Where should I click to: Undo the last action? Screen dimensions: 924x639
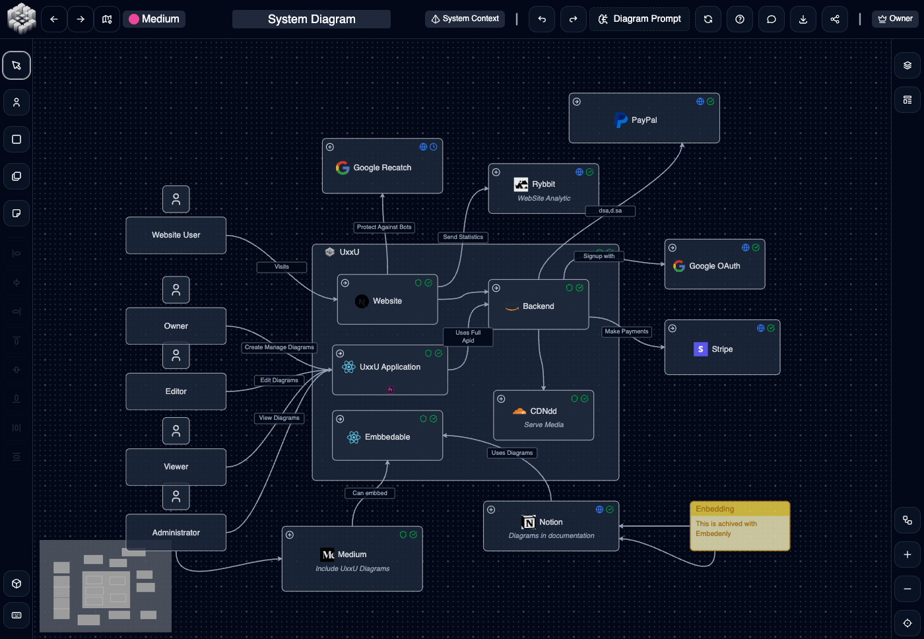click(542, 19)
